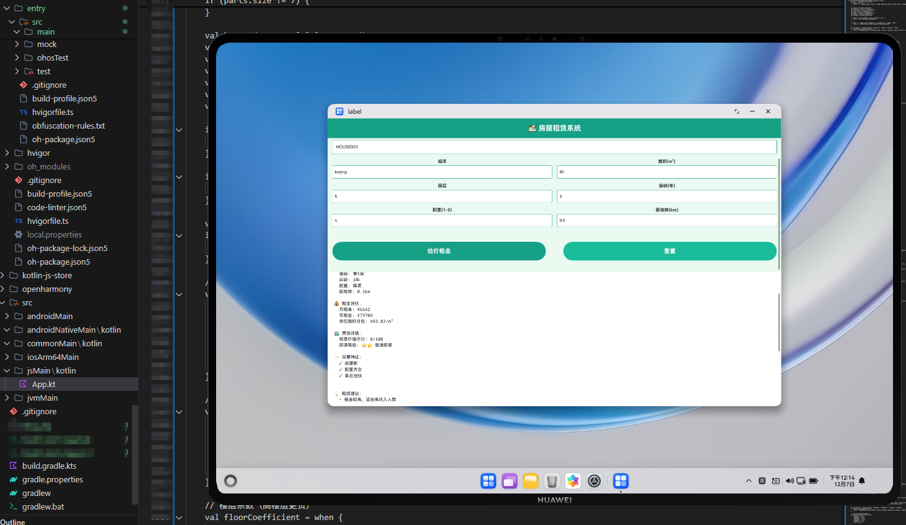Launch the colorful Gallery app in the dock
The image size is (906, 525).
(573, 480)
